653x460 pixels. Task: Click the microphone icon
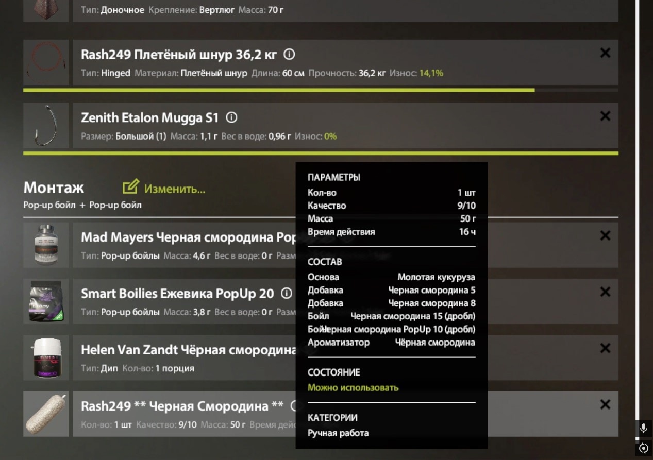coord(643,428)
